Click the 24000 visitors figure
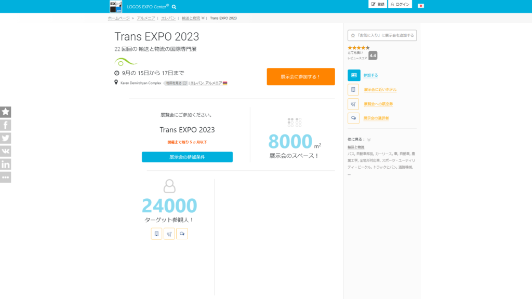Image resolution: width=532 pixels, height=299 pixels. click(169, 206)
